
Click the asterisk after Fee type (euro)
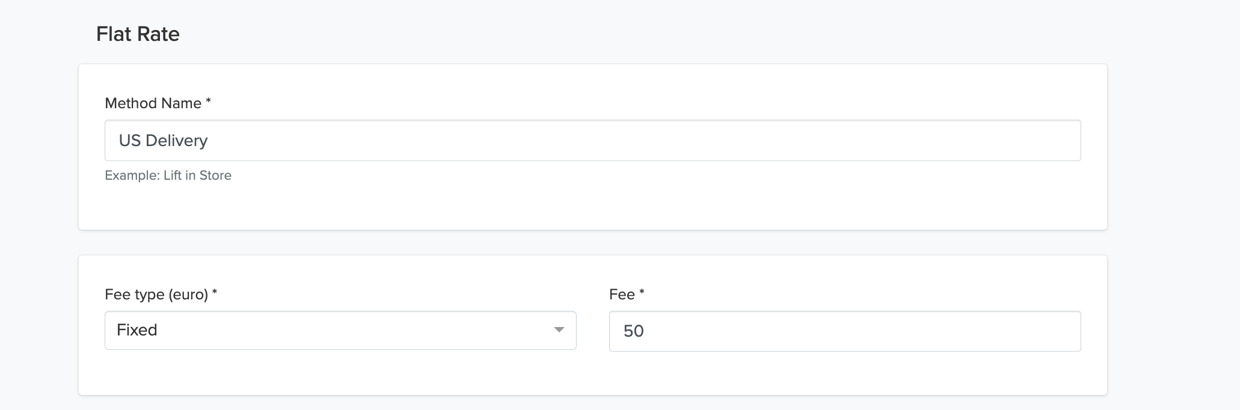215,293
